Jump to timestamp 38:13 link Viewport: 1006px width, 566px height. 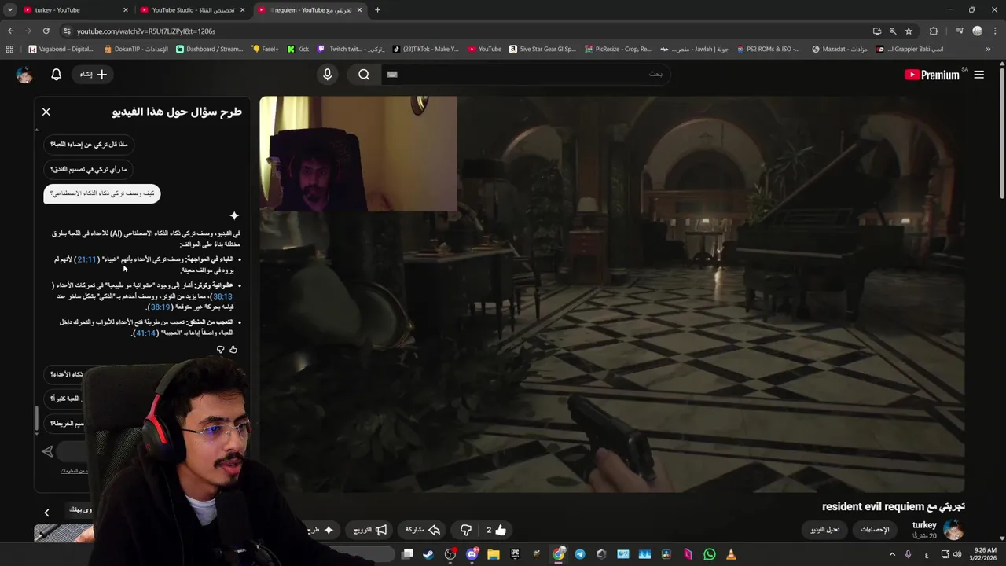coord(222,296)
